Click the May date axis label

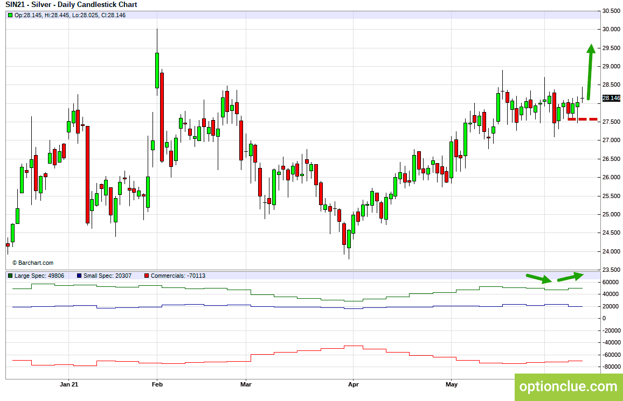coord(452,384)
